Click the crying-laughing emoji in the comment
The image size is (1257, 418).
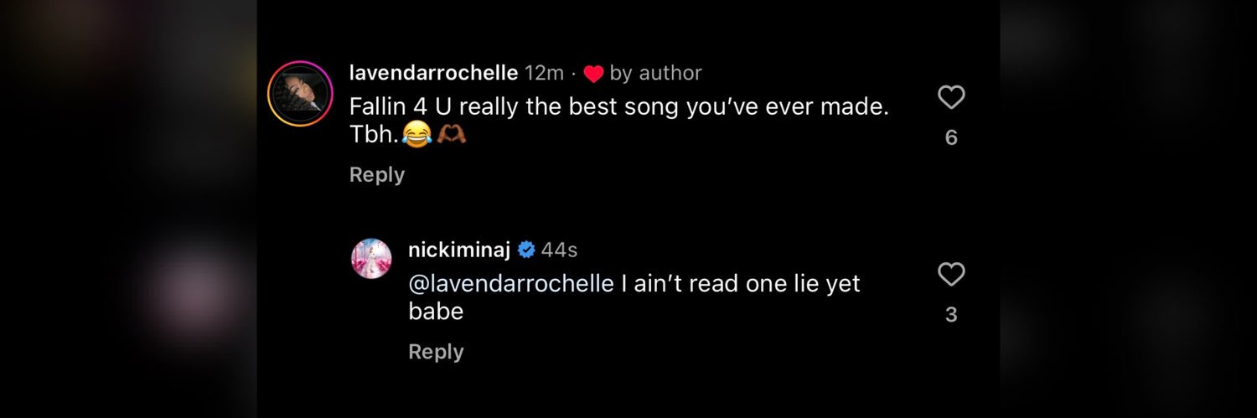416,135
